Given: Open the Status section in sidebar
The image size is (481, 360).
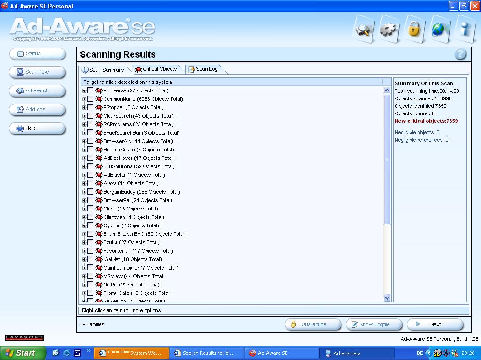Looking at the screenshot, I should click(x=38, y=53).
